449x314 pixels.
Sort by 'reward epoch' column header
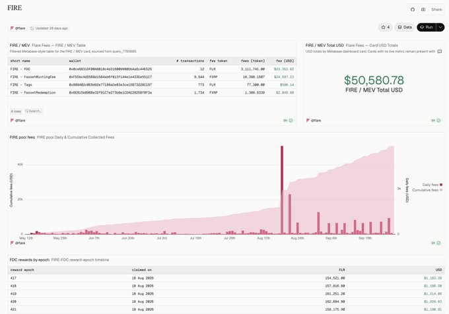(22, 270)
